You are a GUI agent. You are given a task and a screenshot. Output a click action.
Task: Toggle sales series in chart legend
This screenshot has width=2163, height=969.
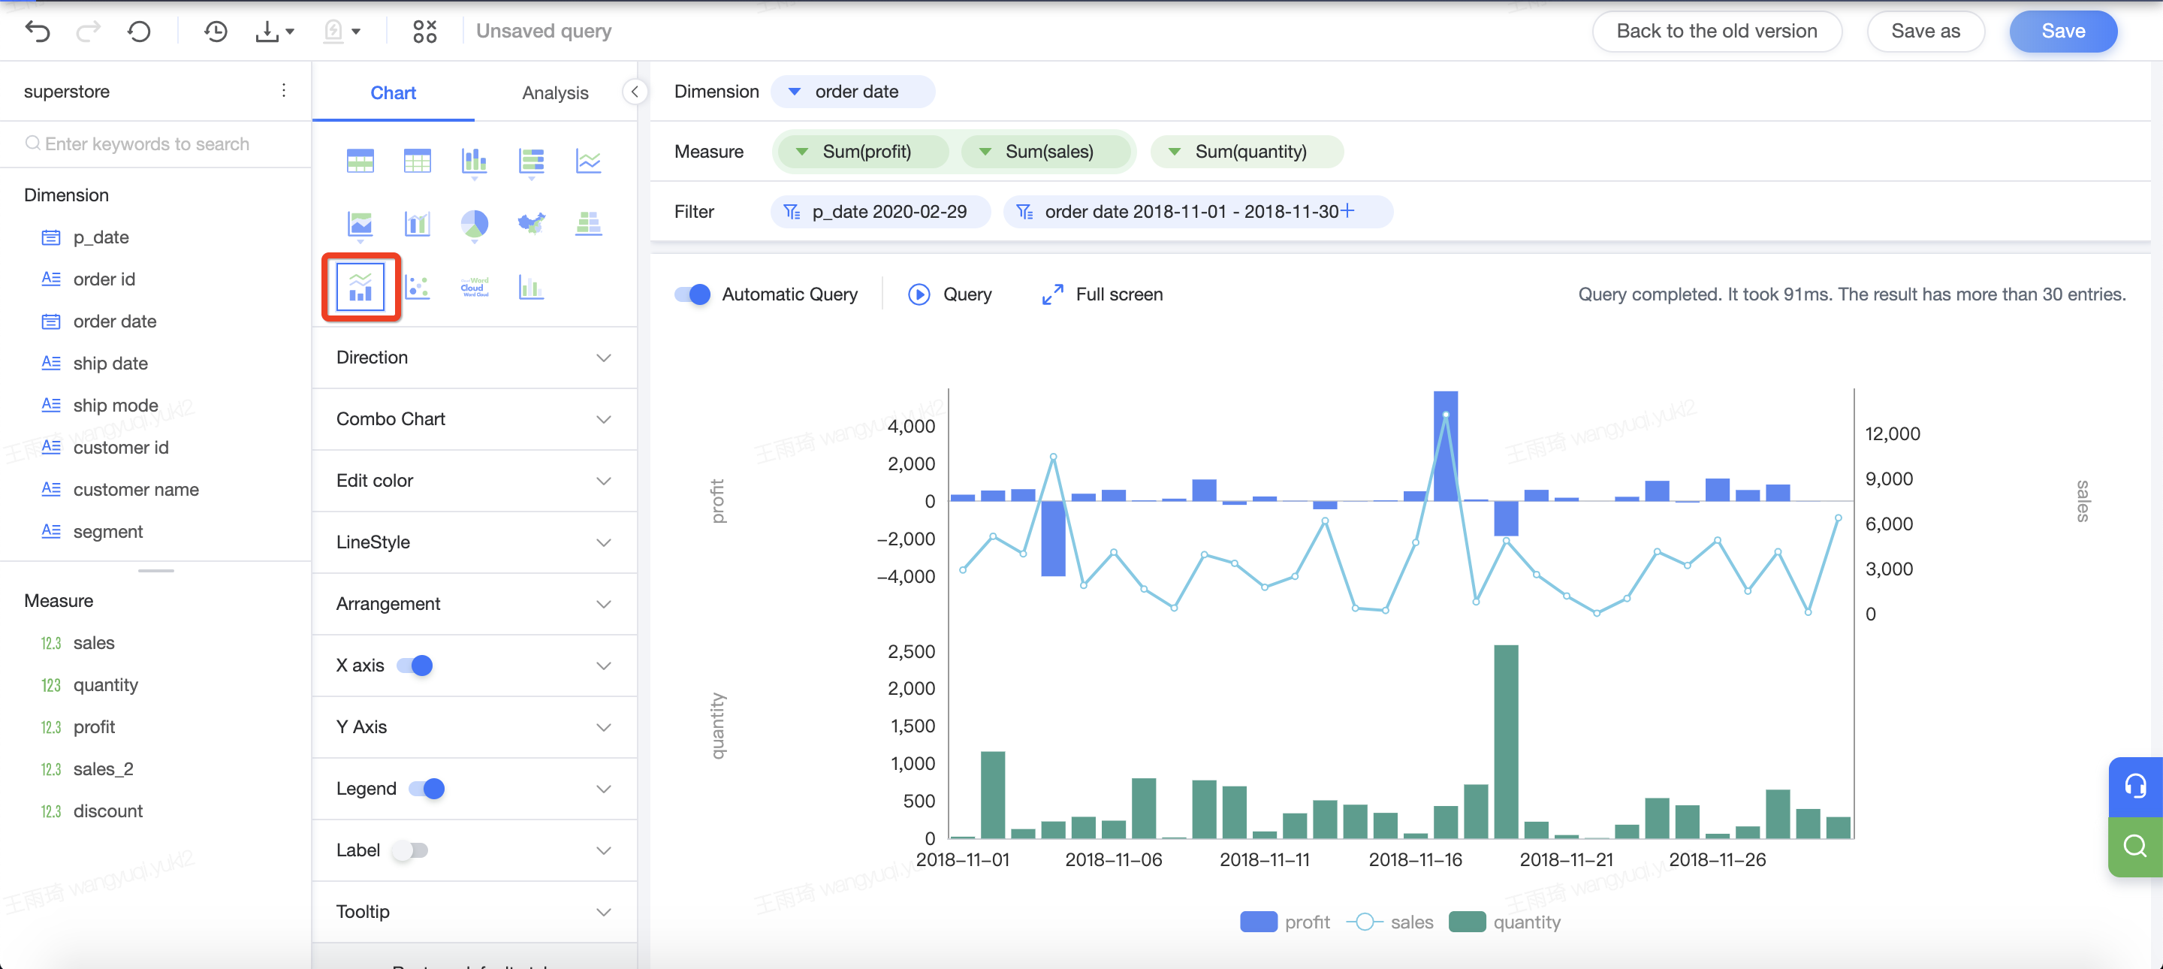[x=1389, y=921]
